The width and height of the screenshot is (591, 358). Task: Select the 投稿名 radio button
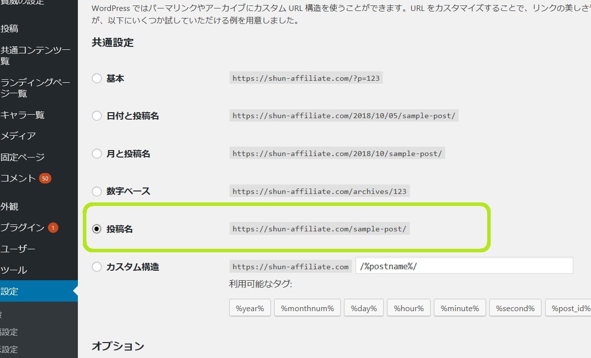click(x=97, y=229)
